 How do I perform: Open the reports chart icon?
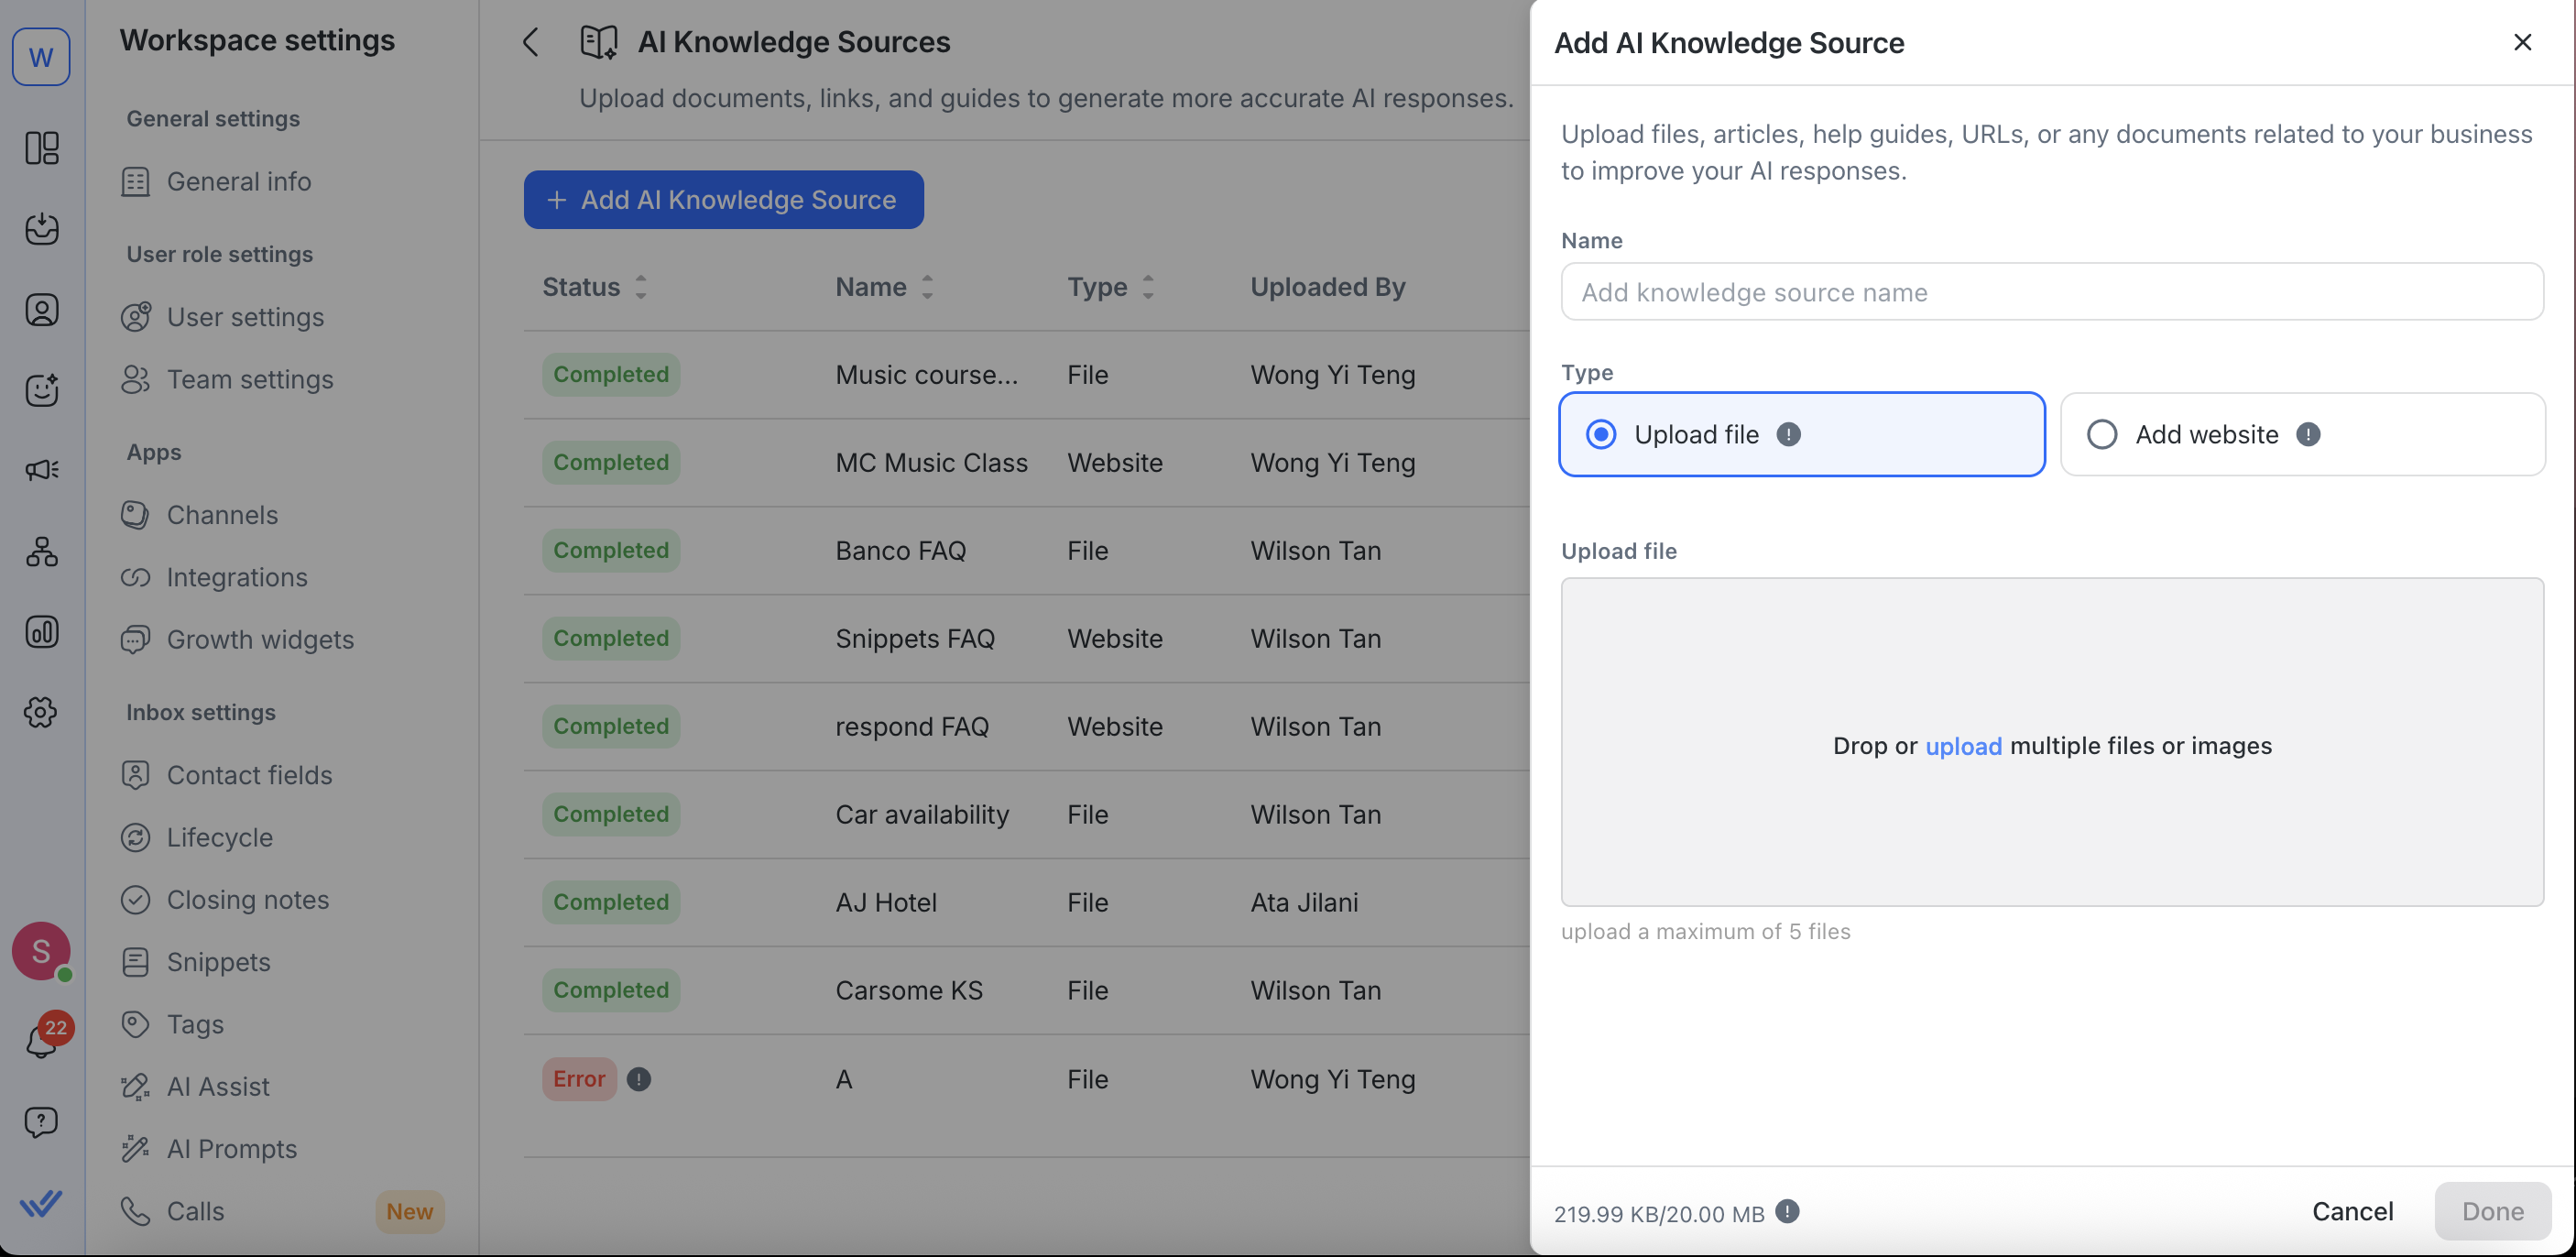[x=41, y=632]
